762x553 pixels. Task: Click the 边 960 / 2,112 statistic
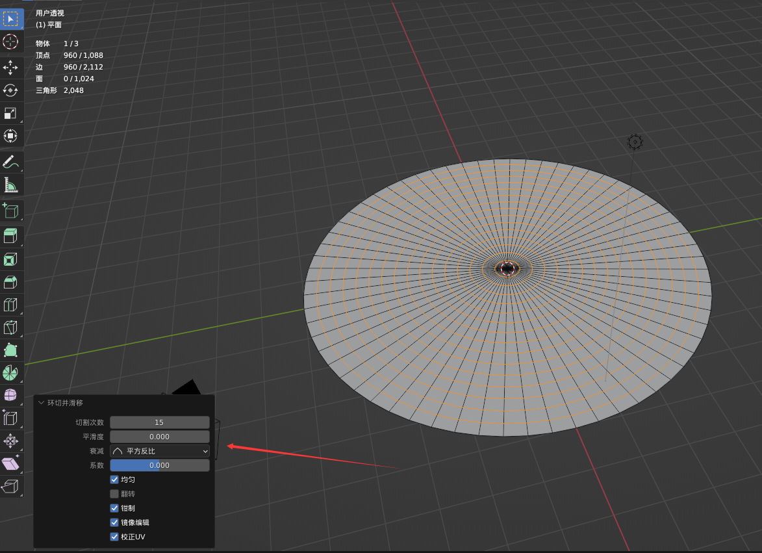coord(70,67)
